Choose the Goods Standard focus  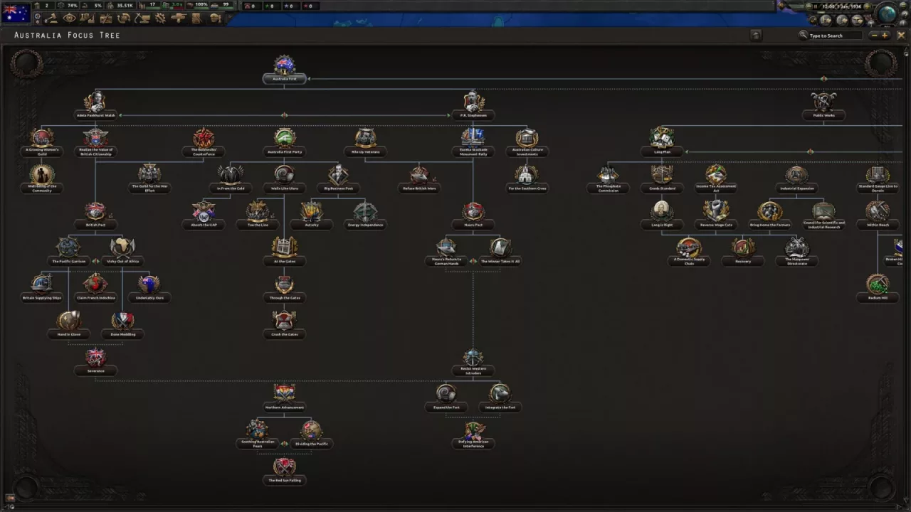(662, 178)
